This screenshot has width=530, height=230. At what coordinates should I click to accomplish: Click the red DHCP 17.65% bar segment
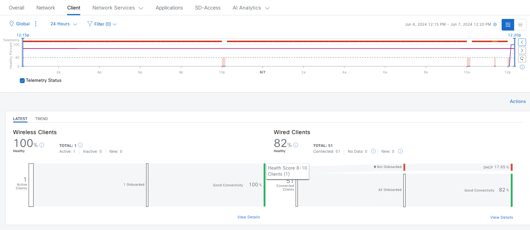tap(511, 167)
